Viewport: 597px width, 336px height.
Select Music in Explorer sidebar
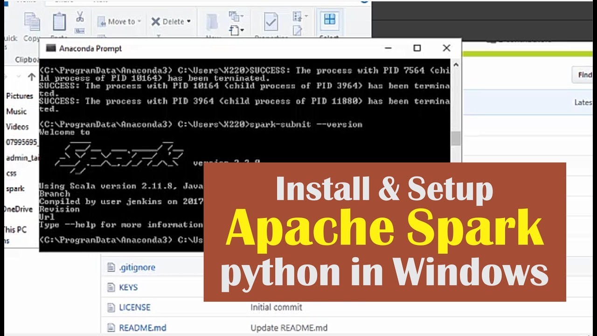[16, 111]
